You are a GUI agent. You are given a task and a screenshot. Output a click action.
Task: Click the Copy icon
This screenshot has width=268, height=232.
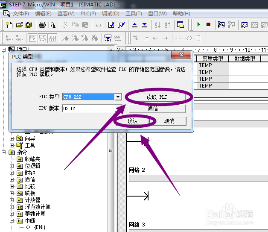pyautogui.click(x=75, y=25)
